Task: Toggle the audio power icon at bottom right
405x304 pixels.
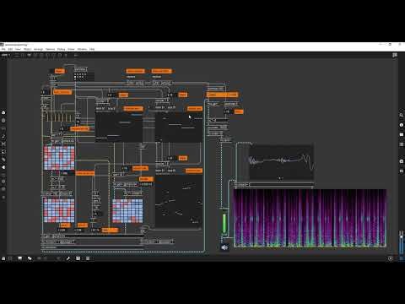Action: click(390, 258)
